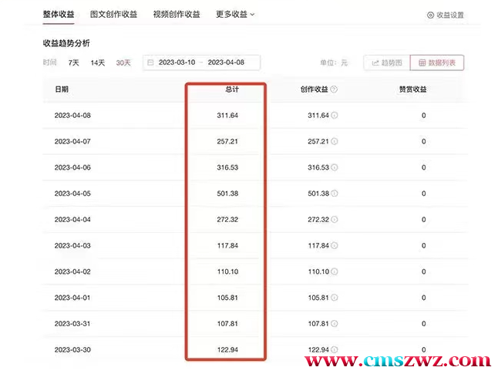Click the info icon beside 110.10 creation income
Image resolution: width=498 pixels, height=374 pixels.
click(335, 271)
